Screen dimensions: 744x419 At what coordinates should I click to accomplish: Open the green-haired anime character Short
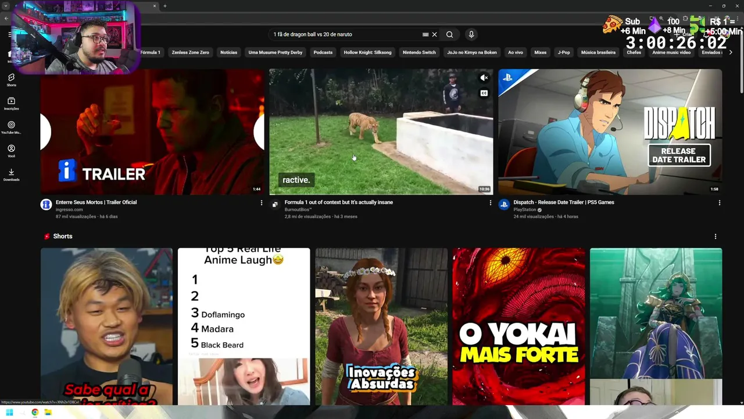(656, 326)
